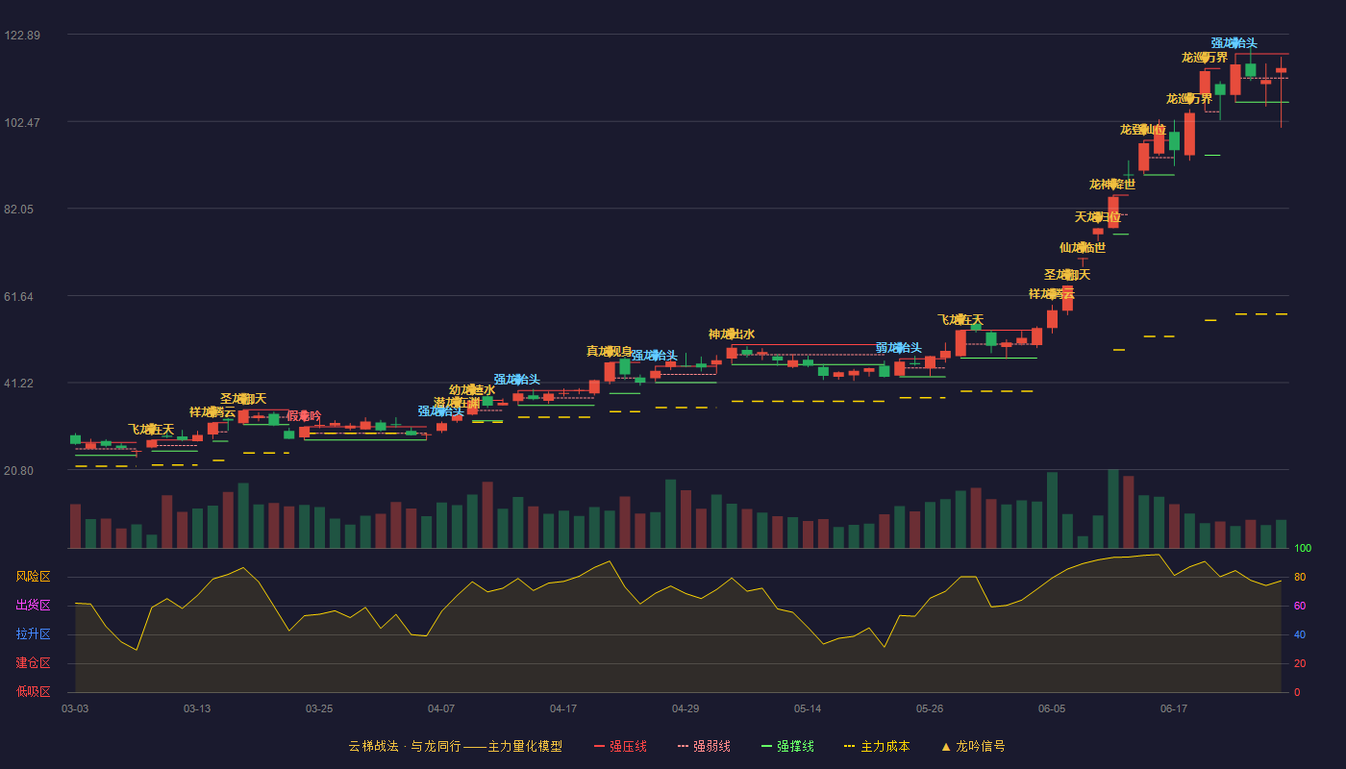The width and height of the screenshot is (1346, 769).
Task: Select the 真龙现身 signal label
Action: (x=610, y=352)
